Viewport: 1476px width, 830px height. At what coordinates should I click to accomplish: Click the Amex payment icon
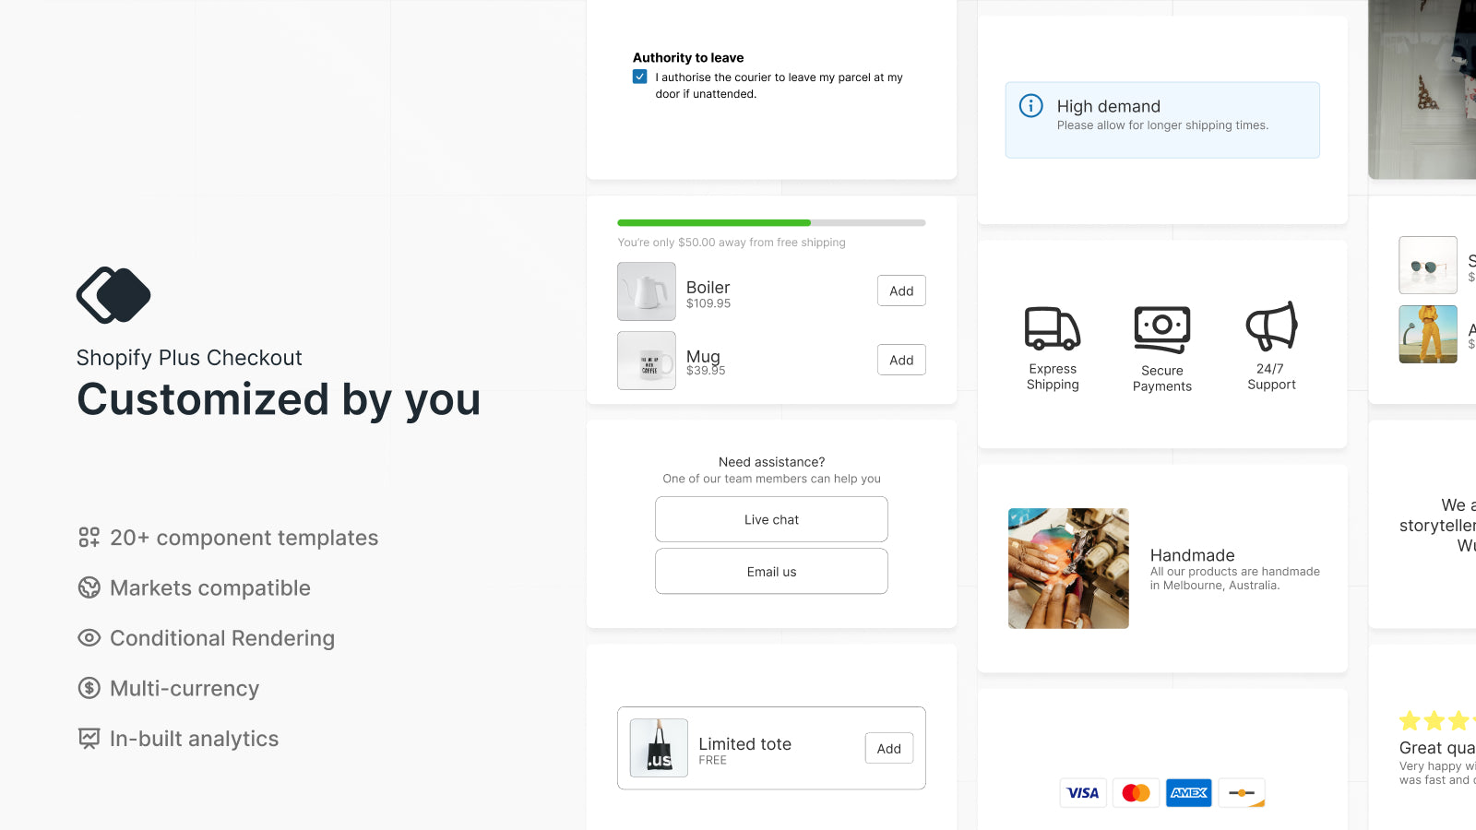(x=1188, y=792)
